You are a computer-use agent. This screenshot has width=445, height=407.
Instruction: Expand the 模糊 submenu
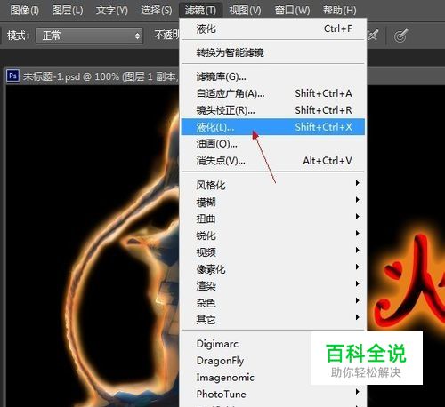273,202
